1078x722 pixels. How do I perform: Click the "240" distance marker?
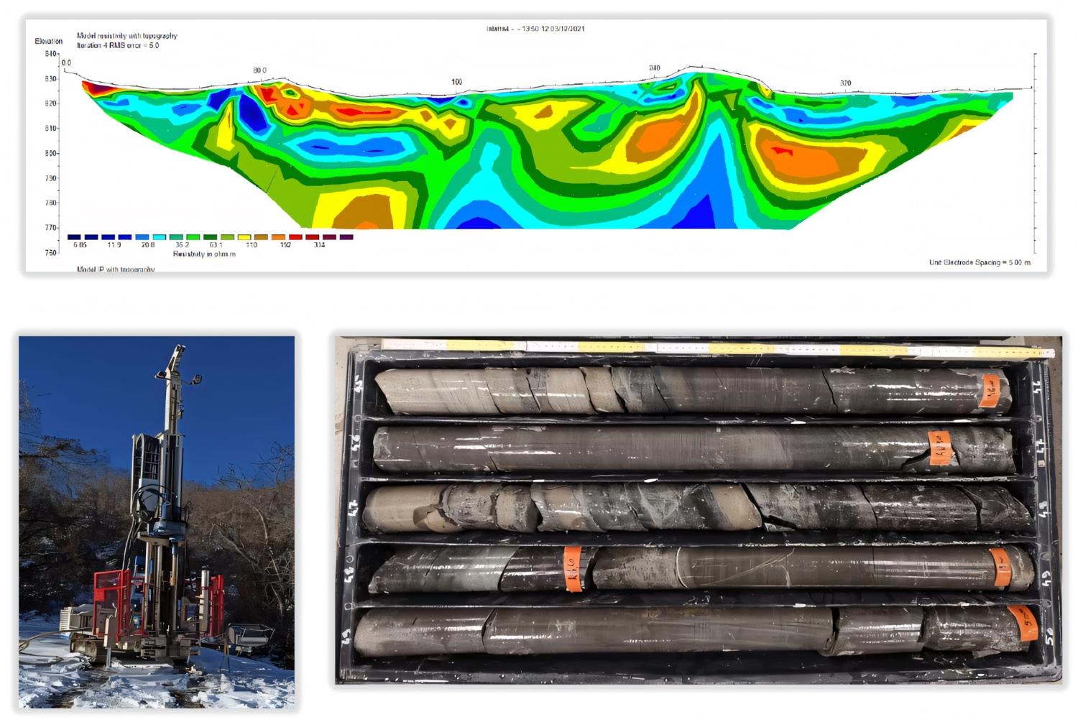point(654,68)
